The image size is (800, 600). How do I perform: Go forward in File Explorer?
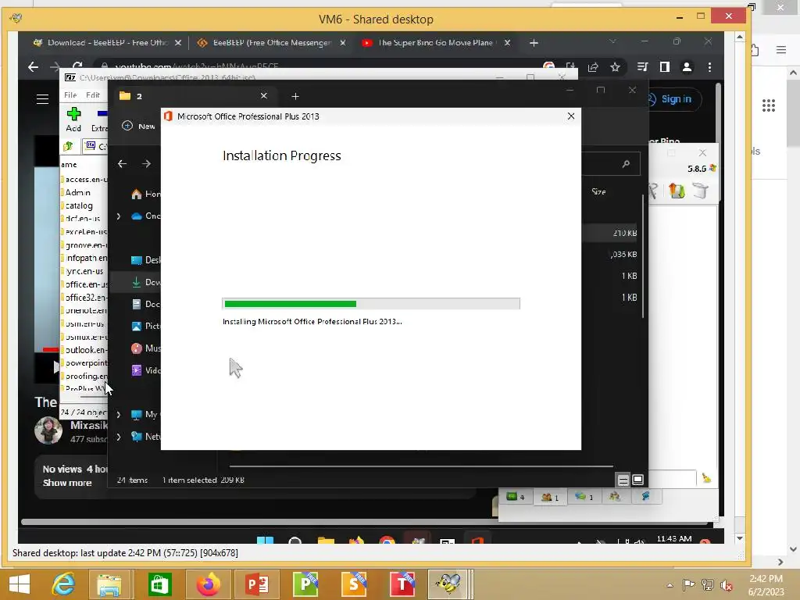pos(146,164)
